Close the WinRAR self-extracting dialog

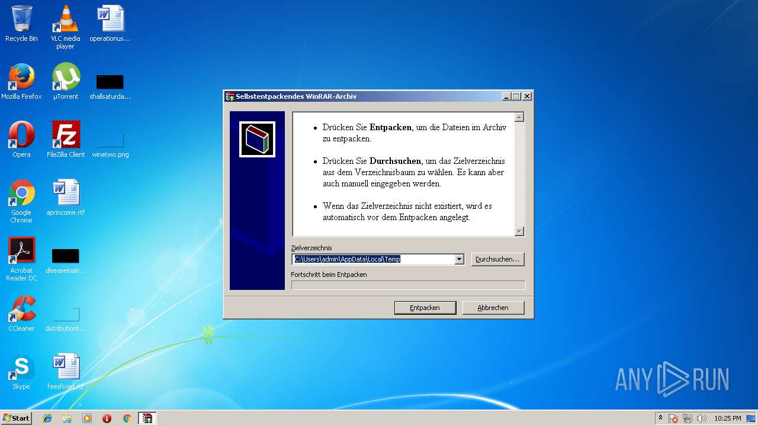pyautogui.click(x=527, y=96)
